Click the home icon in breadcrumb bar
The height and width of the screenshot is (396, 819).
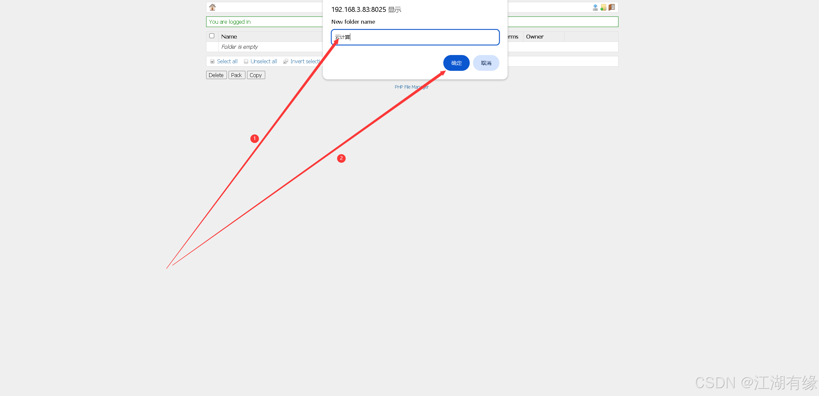pos(212,7)
